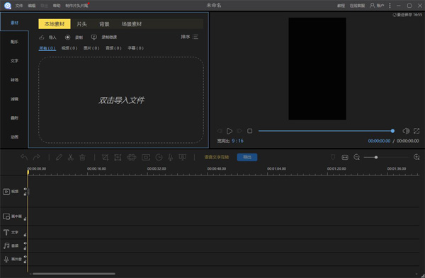The image size is (425, 278).
Task: Apply Mosaic with the crosshair-grid icon
Action: coord(132,157)
